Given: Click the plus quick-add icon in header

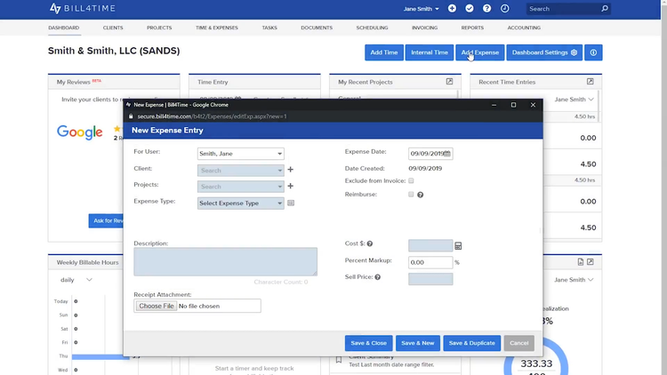Looking at the screenshot, I should [452, 9].
